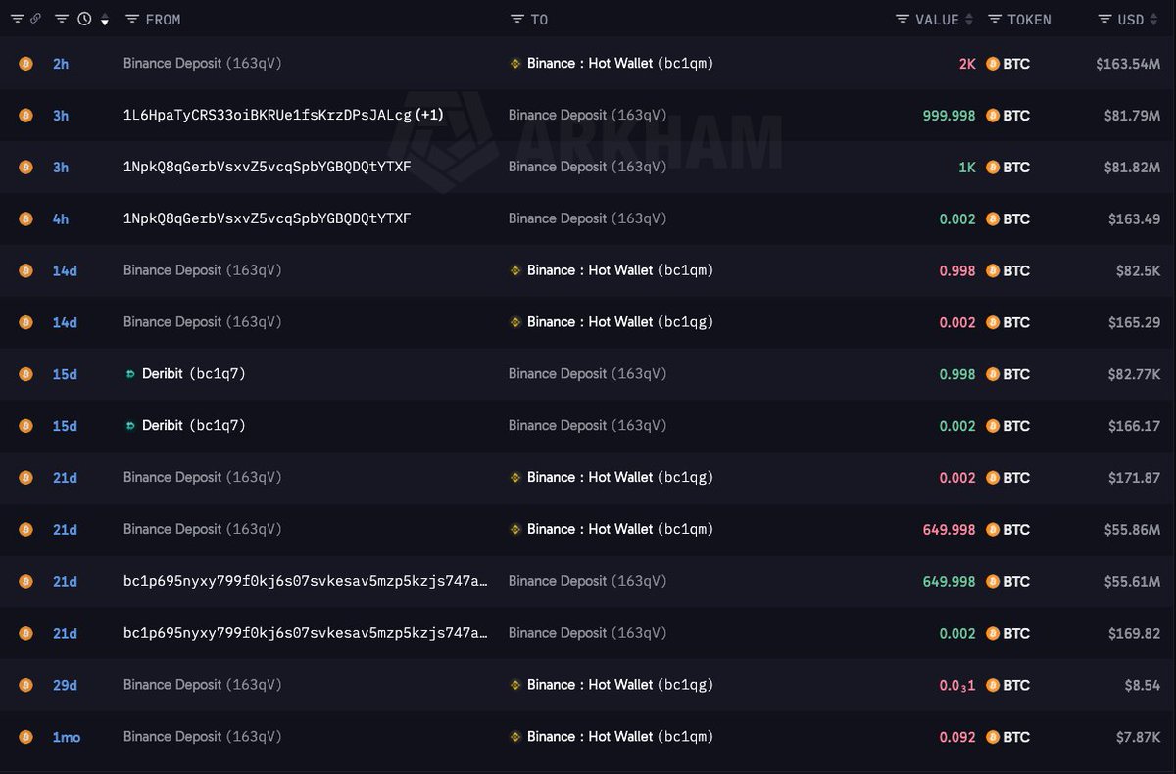Open the bc1p695nyxy address in the $55.61M row
The image size is (1176, 774).
point(306,581)
